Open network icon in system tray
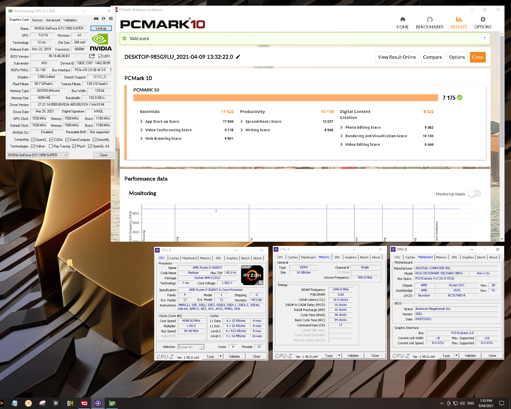This screenshot has width=511, height=409. coord(456,403)
